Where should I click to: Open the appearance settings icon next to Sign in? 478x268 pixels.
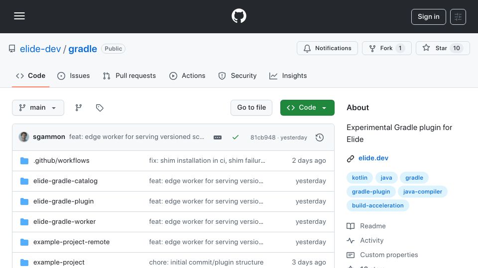458,17
